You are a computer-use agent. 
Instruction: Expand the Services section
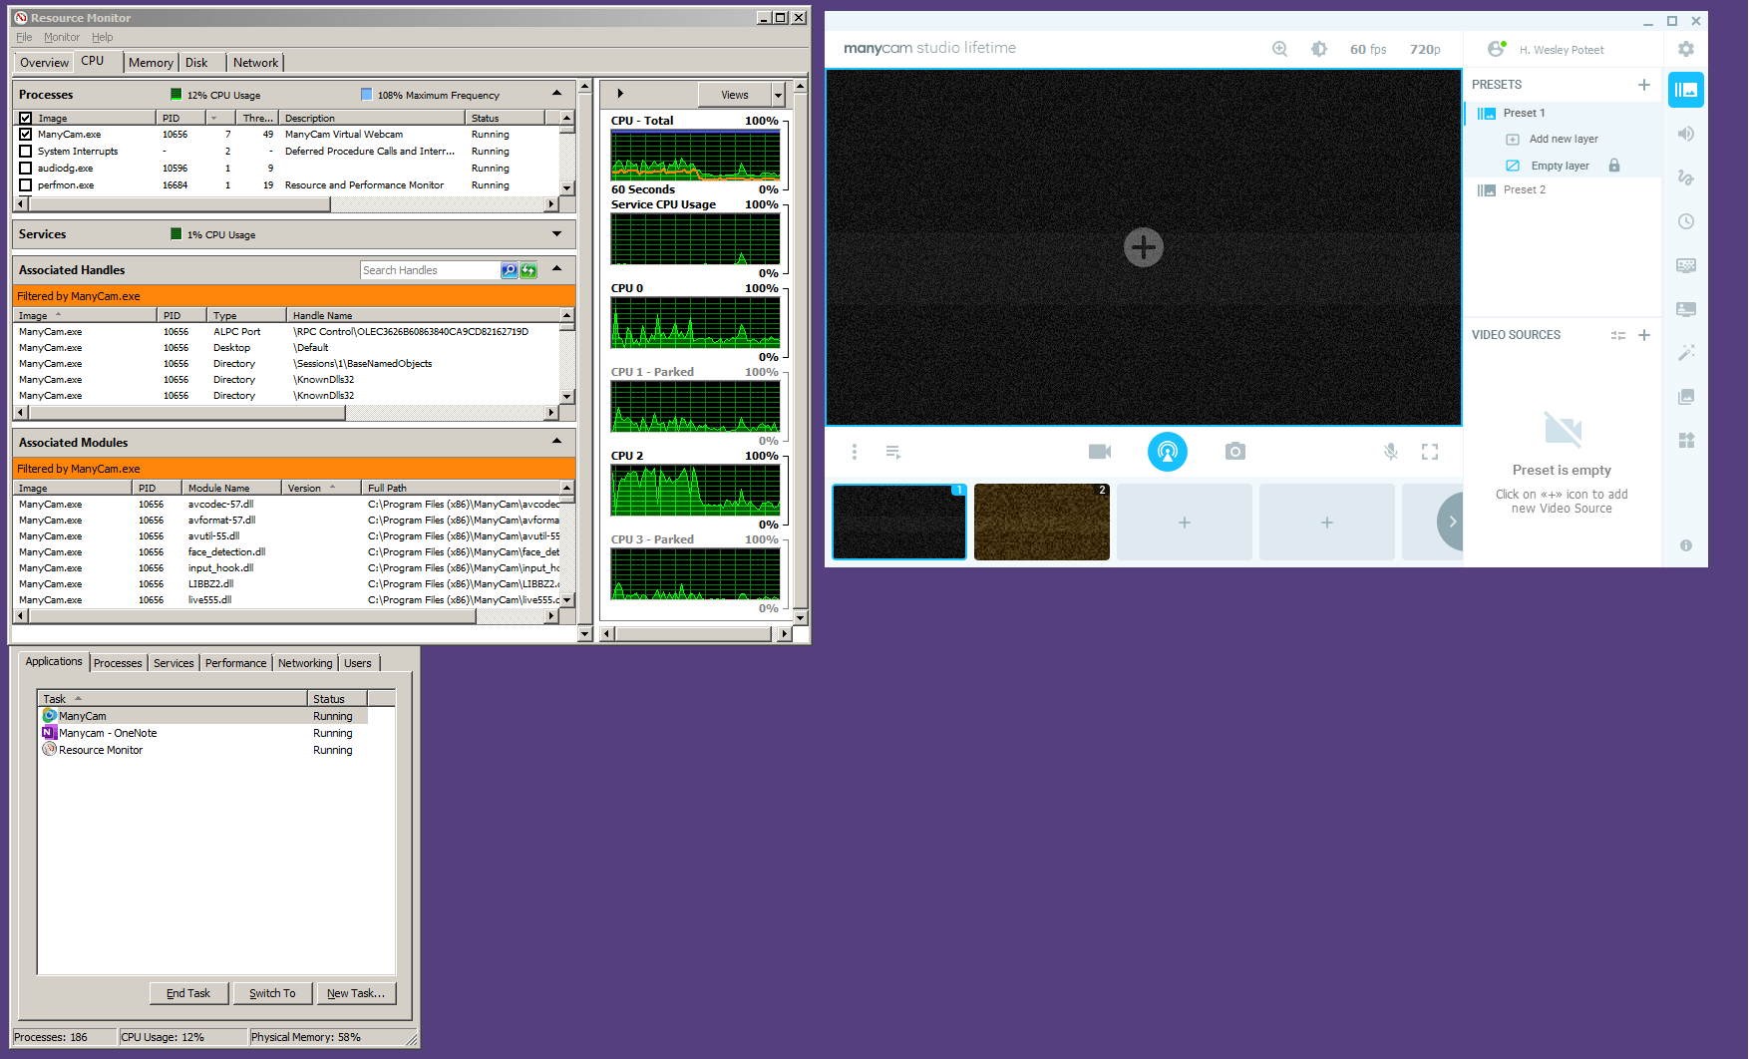click(557, 233)
